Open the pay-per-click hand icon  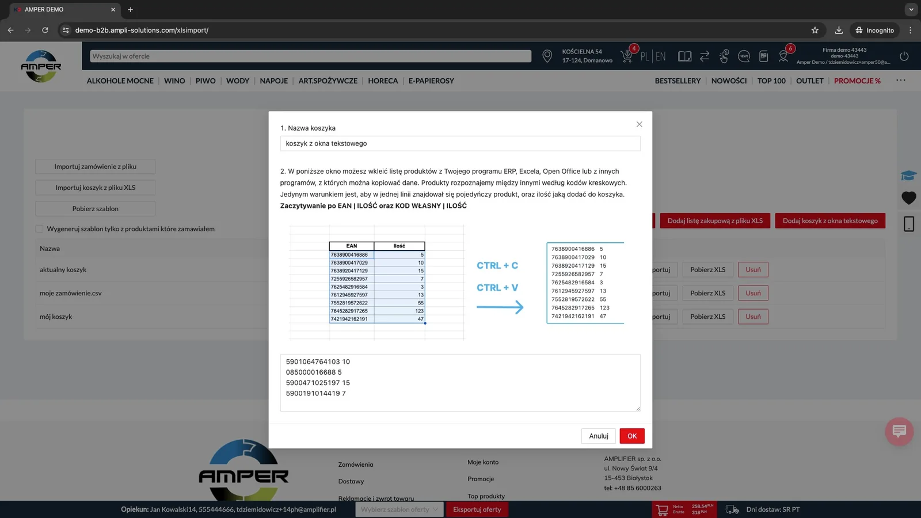(x=724, y=56)
